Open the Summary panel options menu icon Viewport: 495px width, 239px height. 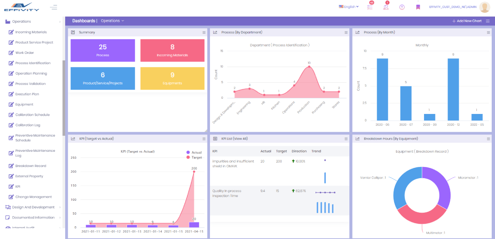[203, 32]
